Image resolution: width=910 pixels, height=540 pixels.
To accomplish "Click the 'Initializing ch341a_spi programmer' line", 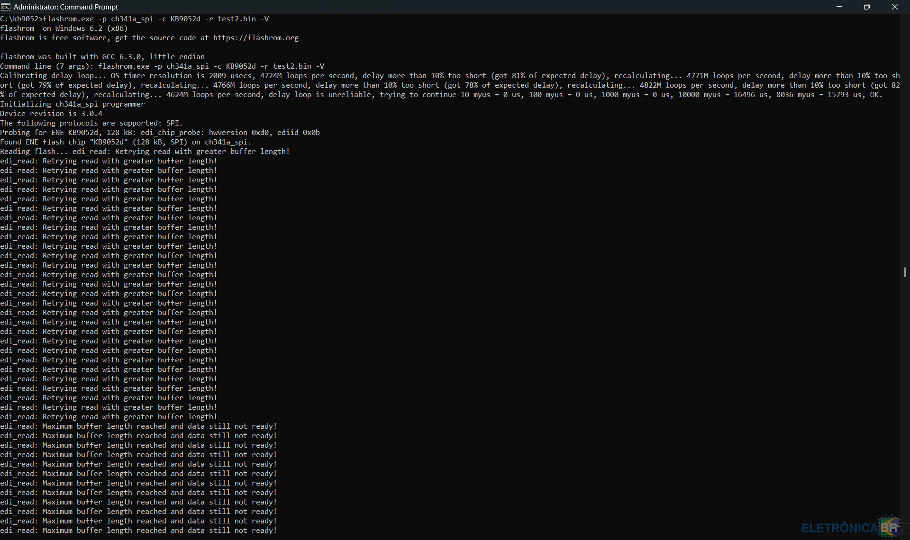I will coord(73,104).
